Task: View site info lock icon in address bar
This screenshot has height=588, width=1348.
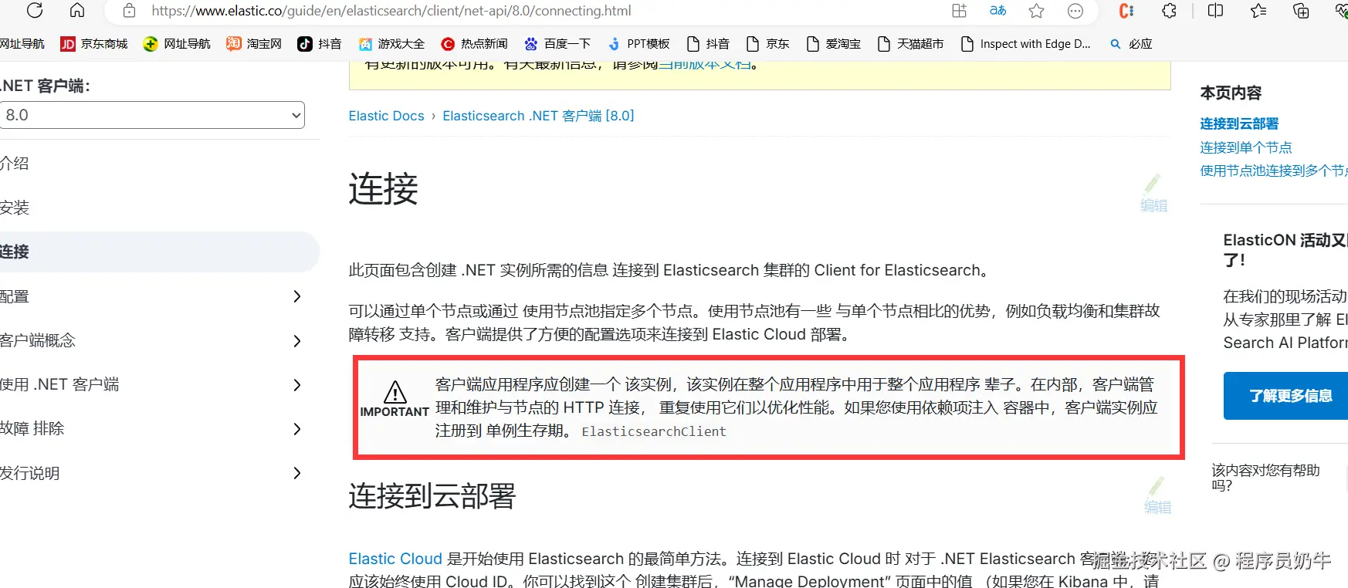Action: click(130, 11)
